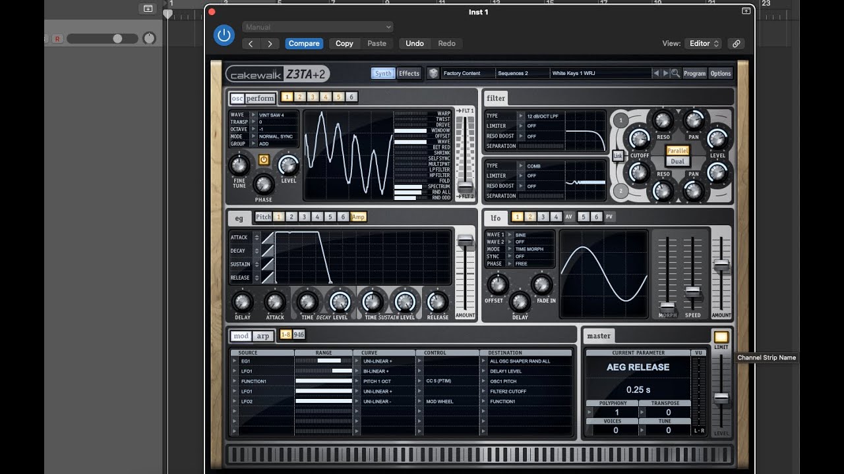Screen dimensions: 844x474
Task: Click the link chain icon beside Editor view
Action: point(737,43)
